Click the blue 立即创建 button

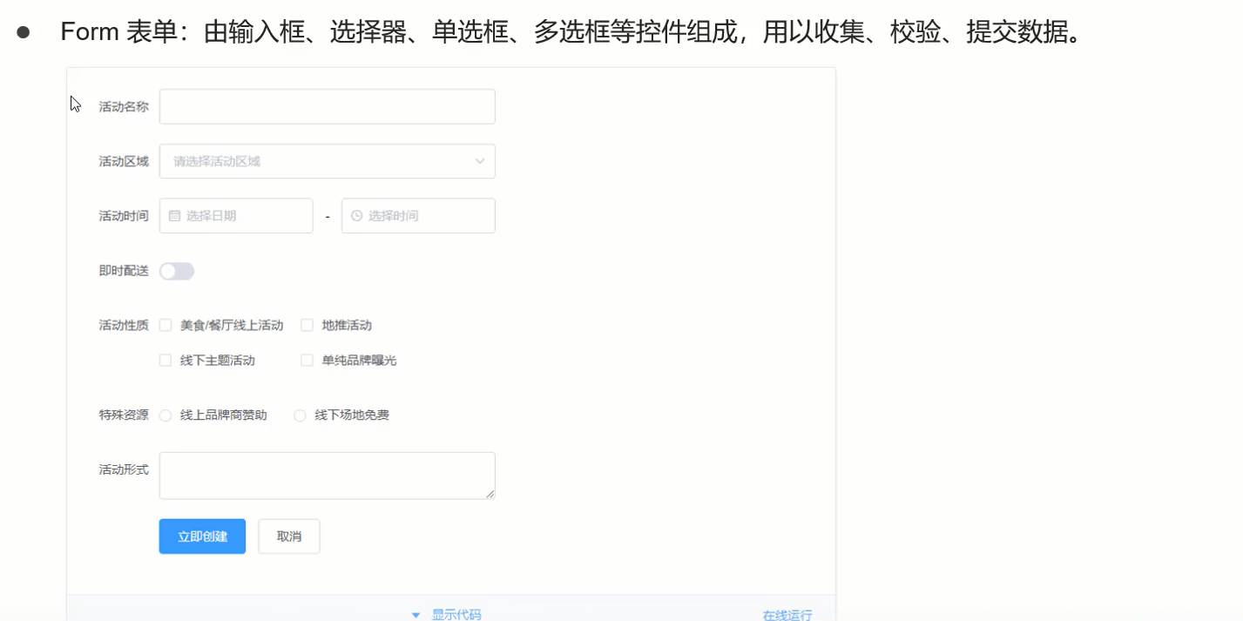pos(201,536)
